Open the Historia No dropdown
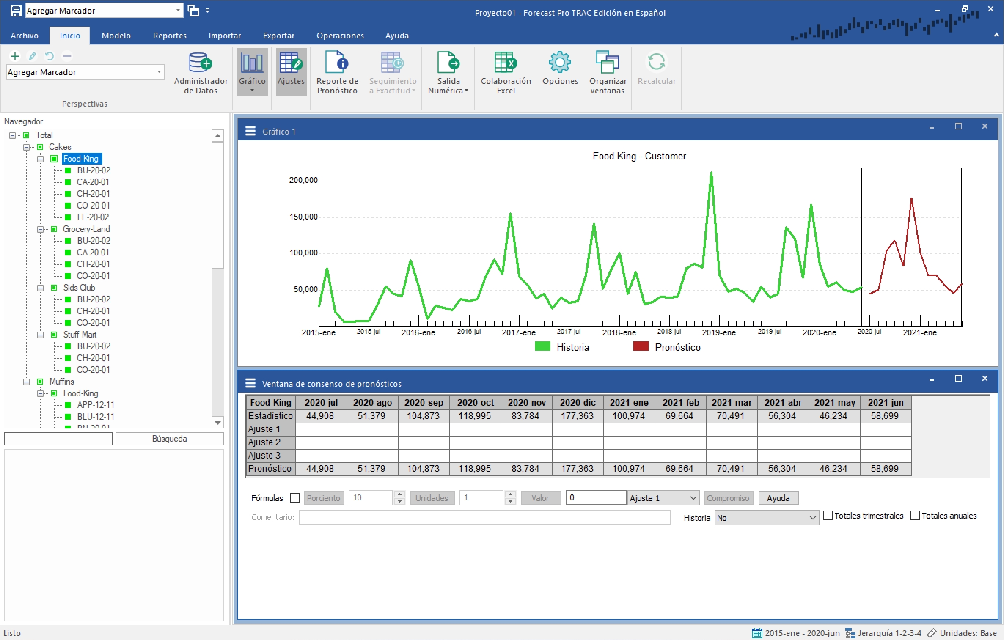 (766, 518)
